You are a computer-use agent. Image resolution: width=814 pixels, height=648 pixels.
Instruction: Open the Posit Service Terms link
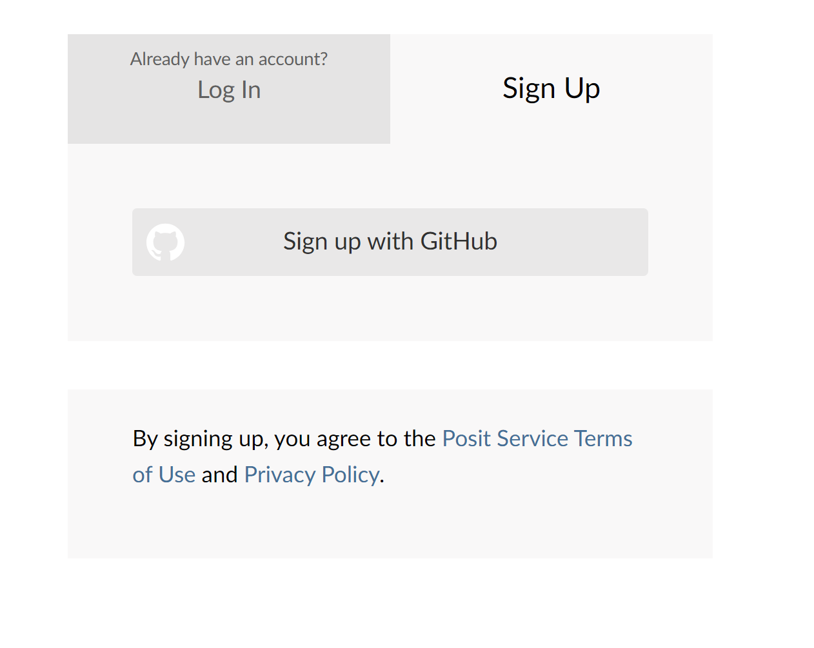pyautogui.click(x=537, y=438)
